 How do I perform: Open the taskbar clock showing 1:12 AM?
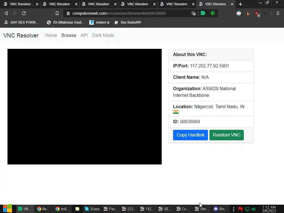tap(269, 209)
